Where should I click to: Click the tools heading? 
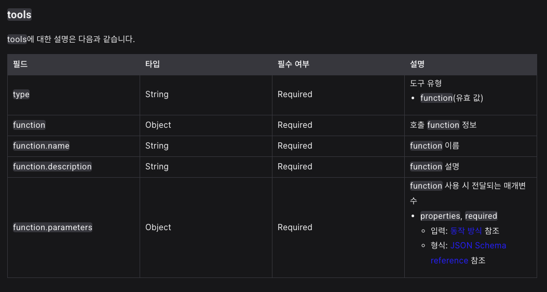click(x=20, y=15)
